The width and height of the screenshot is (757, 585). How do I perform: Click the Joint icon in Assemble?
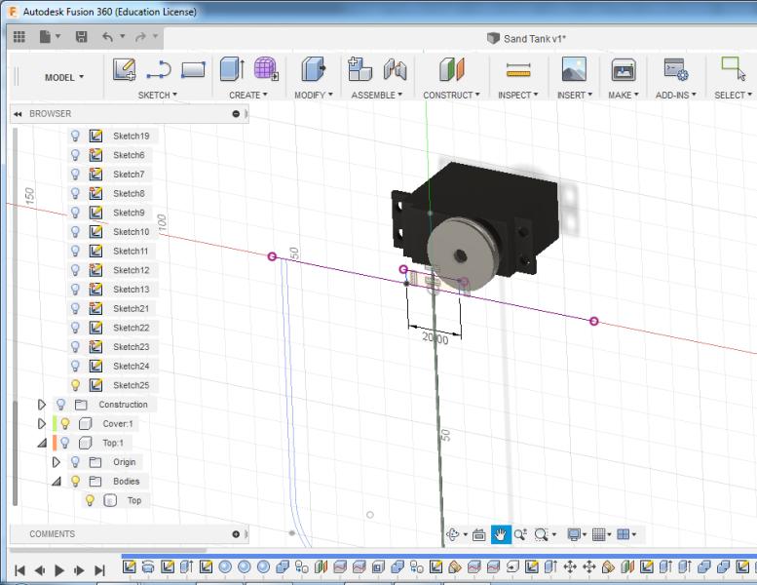coord(395,69)
